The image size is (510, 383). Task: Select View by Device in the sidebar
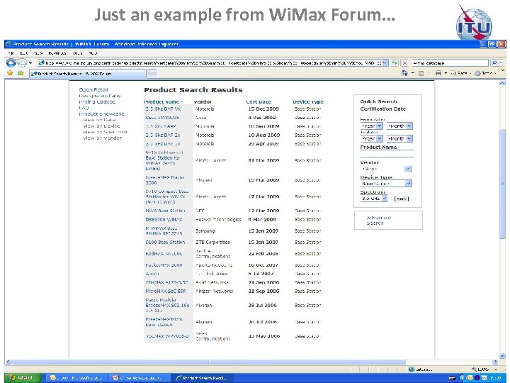(x=101, y=126)
